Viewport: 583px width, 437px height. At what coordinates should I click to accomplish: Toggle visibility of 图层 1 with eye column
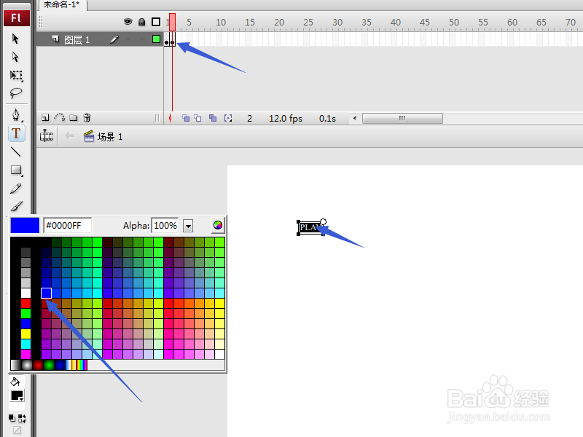tap(128, 39)
